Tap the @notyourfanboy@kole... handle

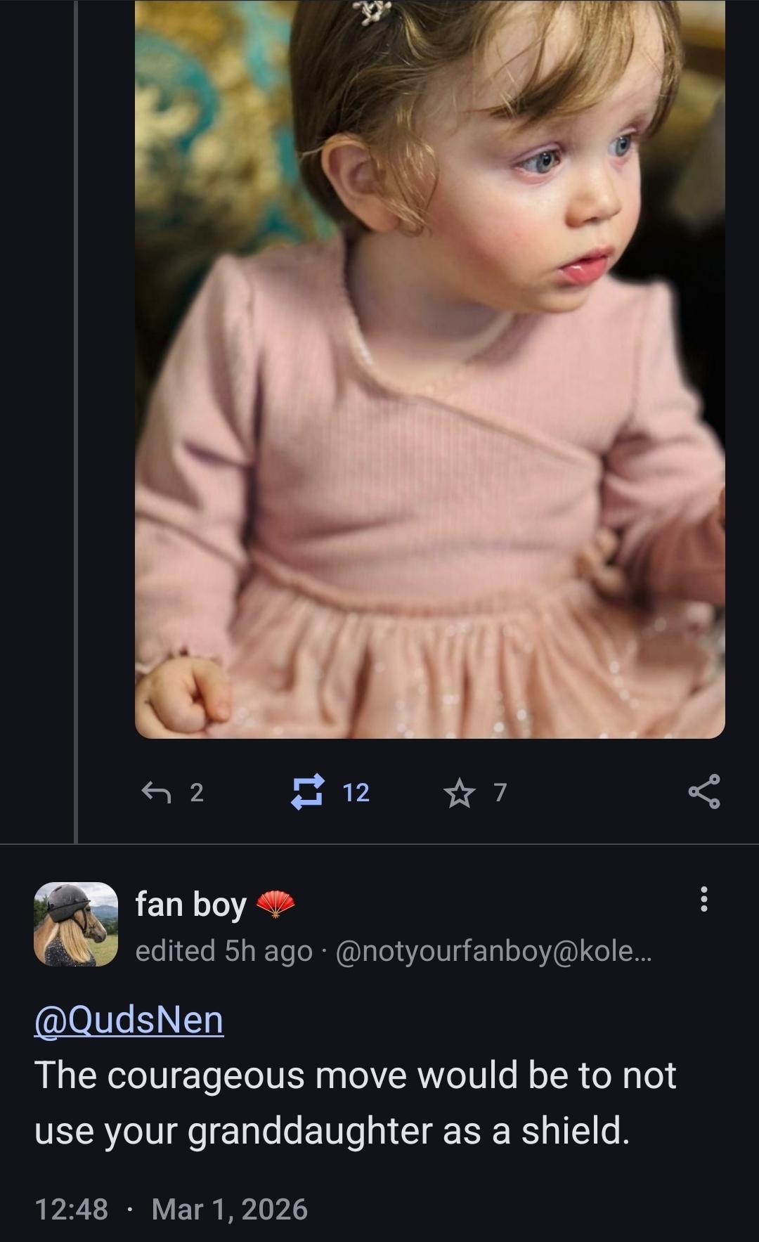(494, 950)
